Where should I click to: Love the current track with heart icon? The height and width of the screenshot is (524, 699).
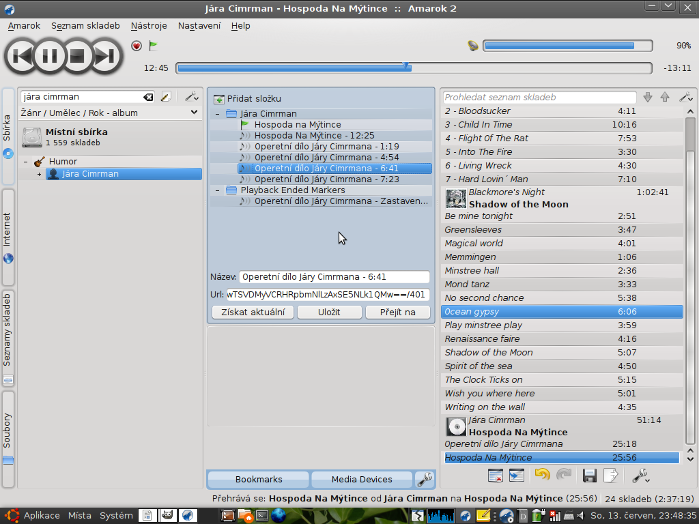137,46
